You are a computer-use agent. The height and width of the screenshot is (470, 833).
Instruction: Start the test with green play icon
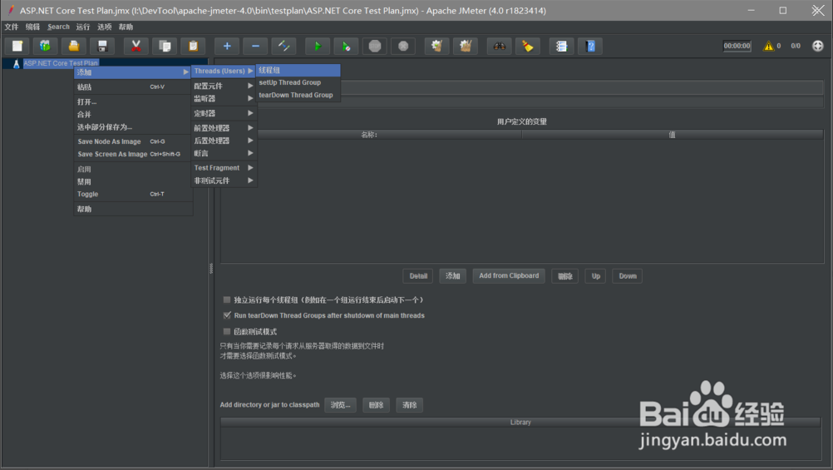pyautogui.click(x=318, y=47)
